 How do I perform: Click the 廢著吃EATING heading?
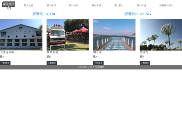(44, 14)
